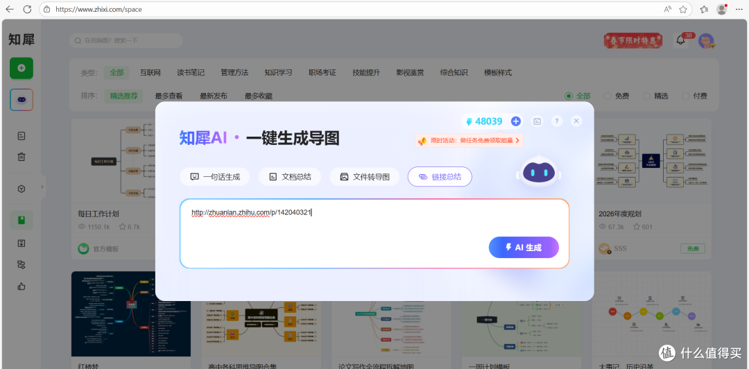Filter type by 技能提升

coord(366,73)
